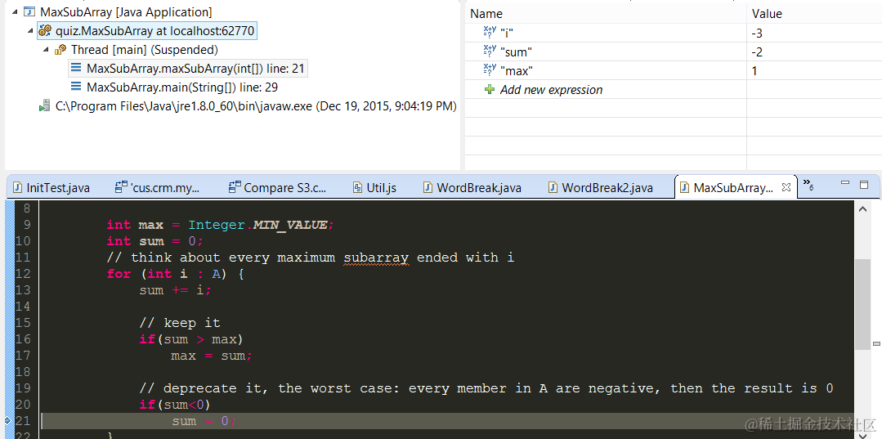Click the Compare S3 tab icon
Viewport: 882px width, 439px height.
coord(235,187)
